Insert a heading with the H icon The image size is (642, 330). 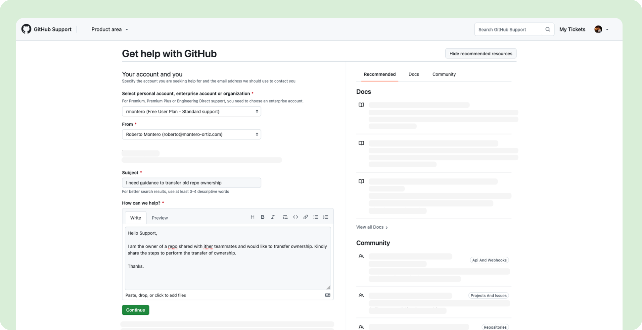tap(252, 217)
